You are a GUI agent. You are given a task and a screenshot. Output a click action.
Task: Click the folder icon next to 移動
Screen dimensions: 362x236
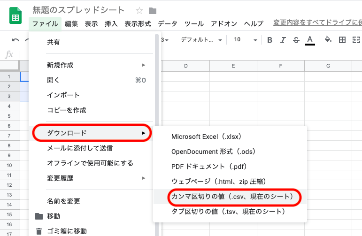click(39, 216)
